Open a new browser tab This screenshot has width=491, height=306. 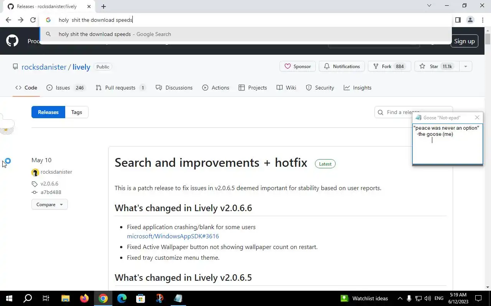point(104,6)
